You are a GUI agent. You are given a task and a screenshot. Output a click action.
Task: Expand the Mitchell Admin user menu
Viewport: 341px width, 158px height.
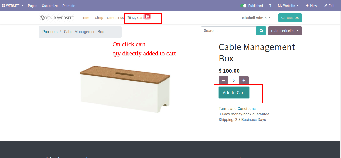pos(256,18)
